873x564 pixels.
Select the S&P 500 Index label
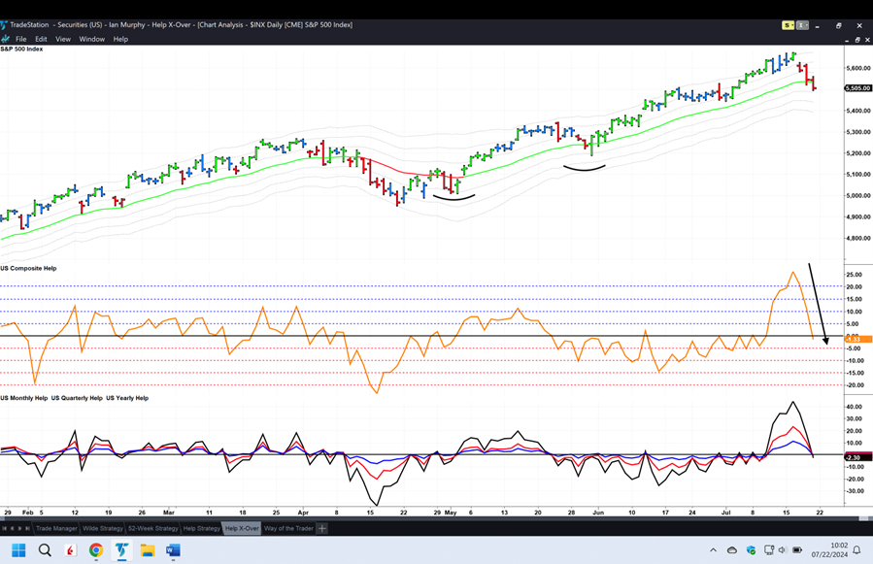click(x=21, y=49)
